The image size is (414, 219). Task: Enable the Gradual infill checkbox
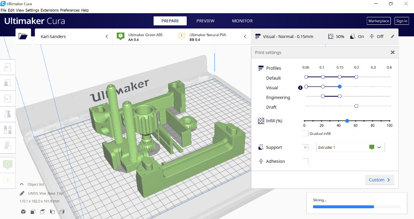(x=305, y=133)
